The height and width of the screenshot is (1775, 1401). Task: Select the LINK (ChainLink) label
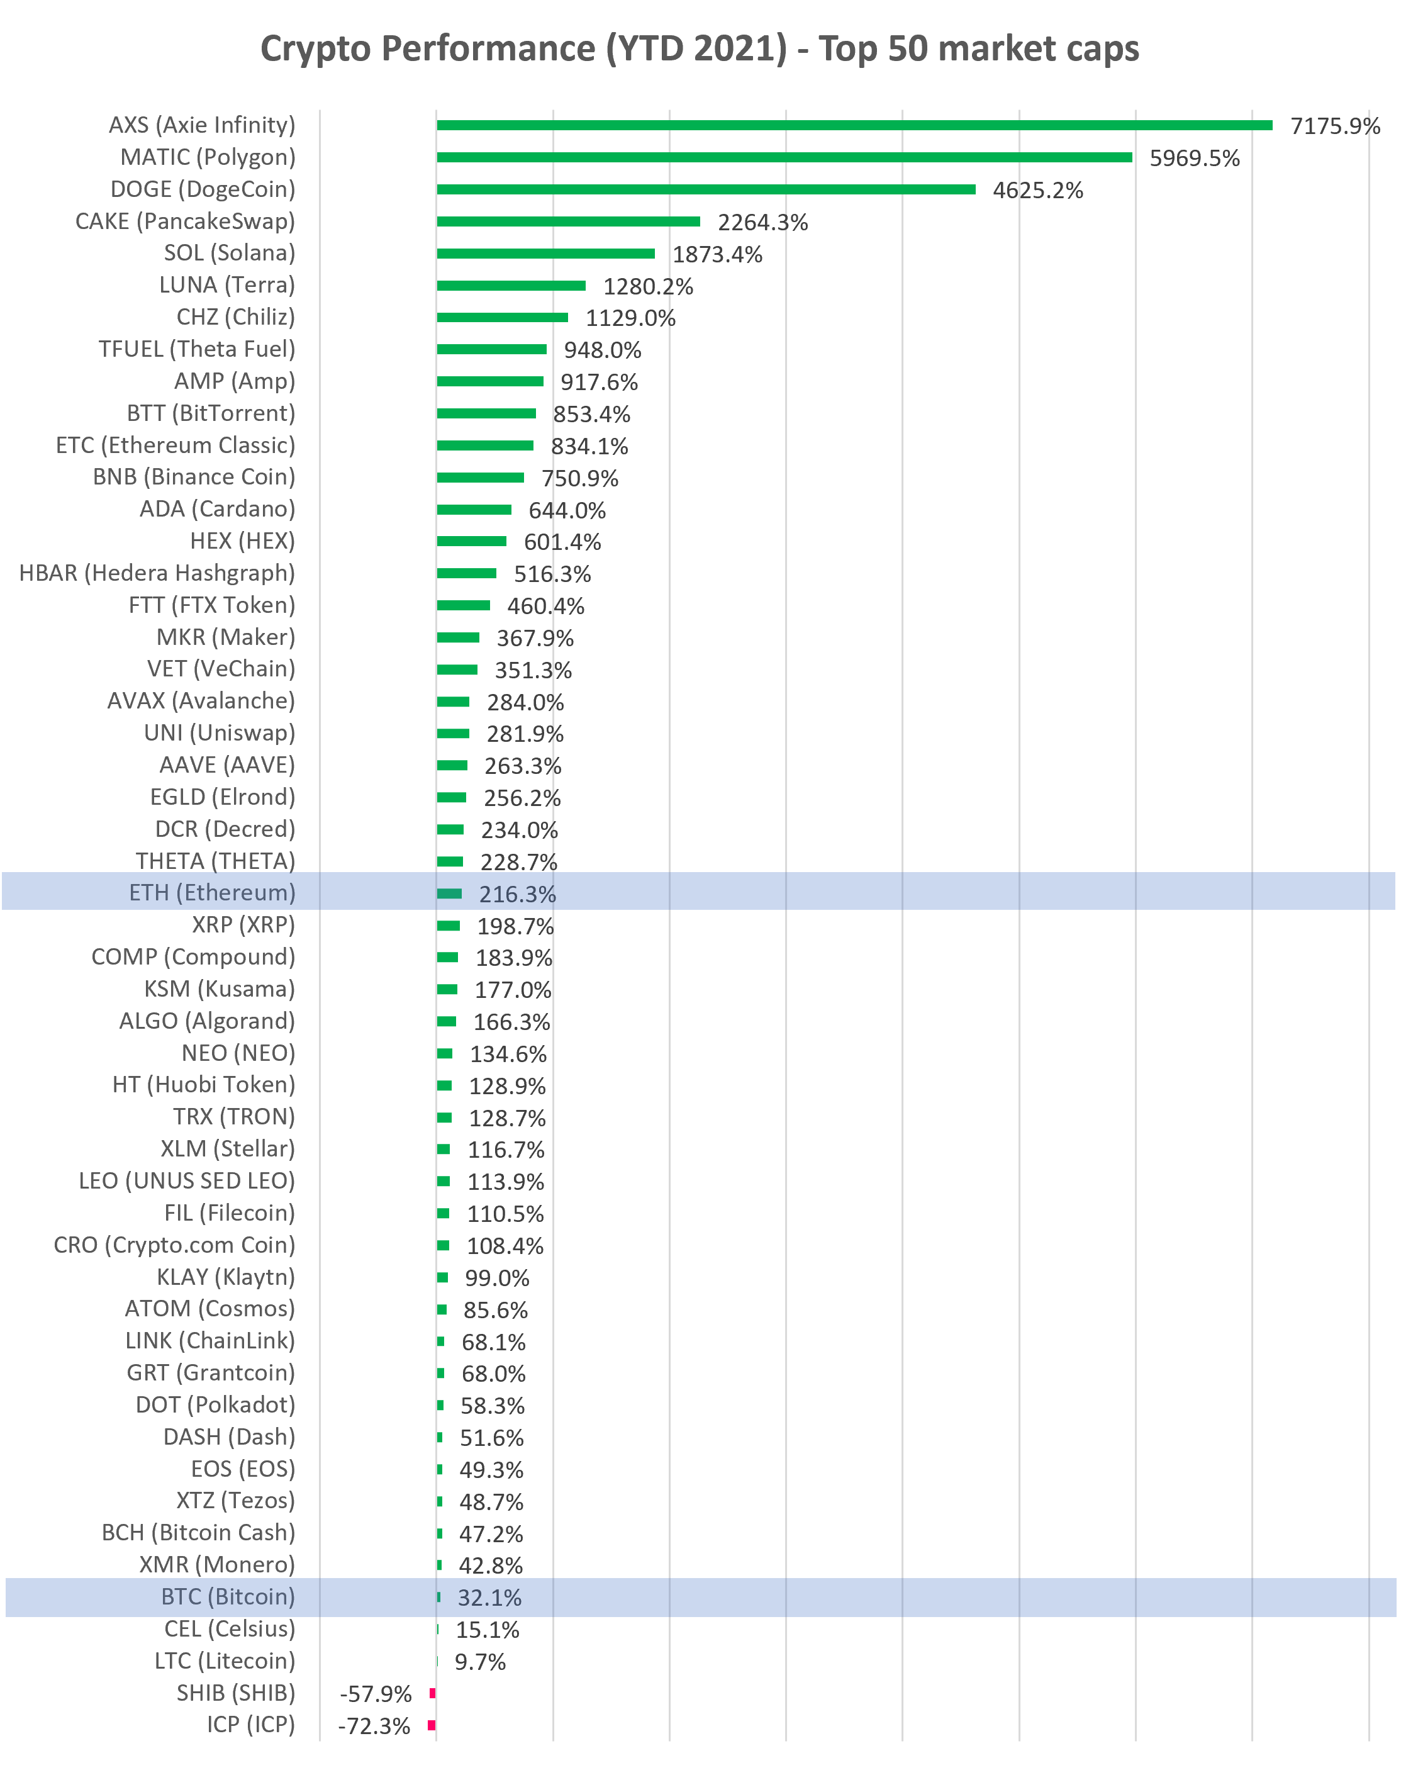click(210, 1340)
